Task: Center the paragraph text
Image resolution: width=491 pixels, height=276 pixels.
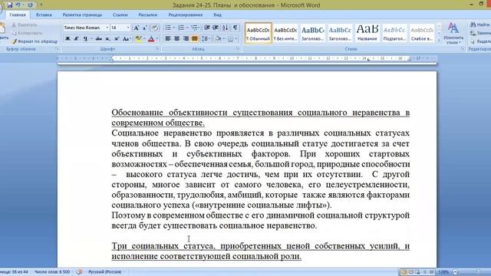Action: coord(177,39)
